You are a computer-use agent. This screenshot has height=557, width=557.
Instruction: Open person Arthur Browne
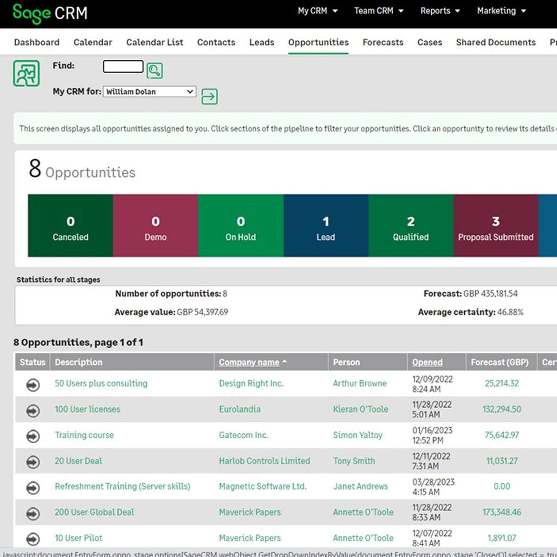[x=360, y=383]
